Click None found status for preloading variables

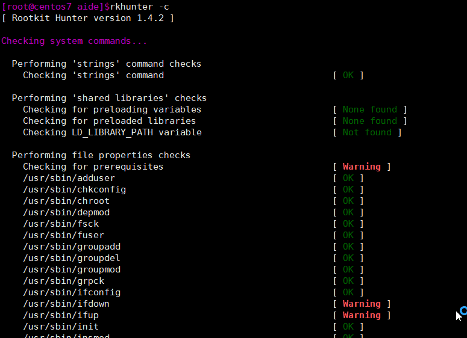click(369, 109)
